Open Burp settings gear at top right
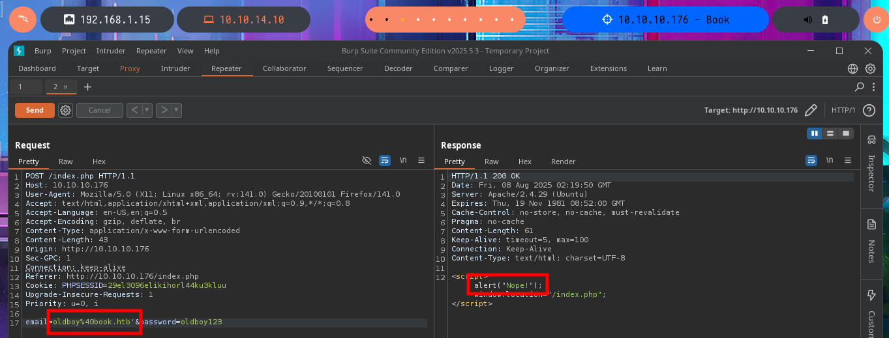Viewport: 889px width, 338px height. pos(870,68)
